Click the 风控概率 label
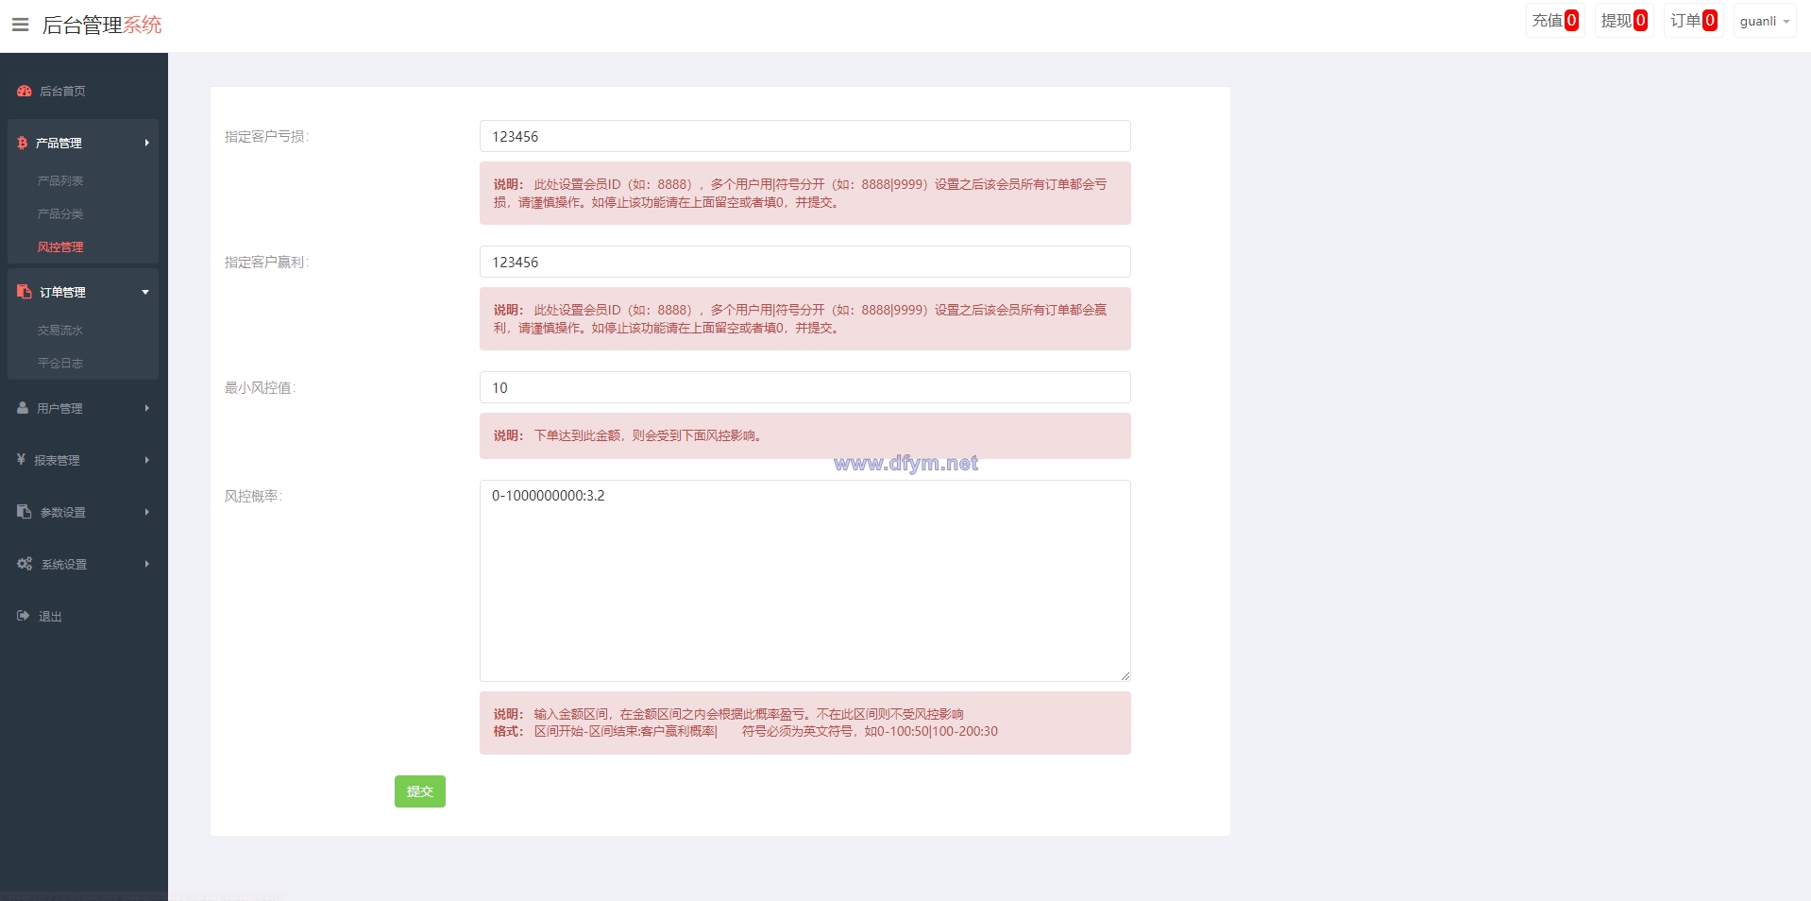The image size is (1811, 901). (x=253, y=497)
